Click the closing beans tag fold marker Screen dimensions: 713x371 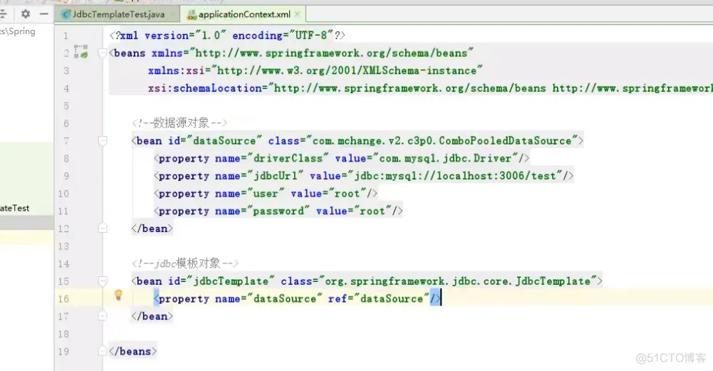click(103, 351)
